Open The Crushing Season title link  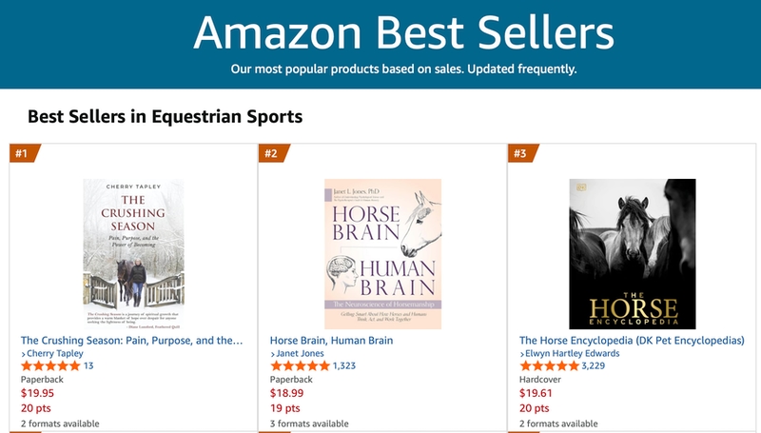pyautogui.click(x=131, y=340)
